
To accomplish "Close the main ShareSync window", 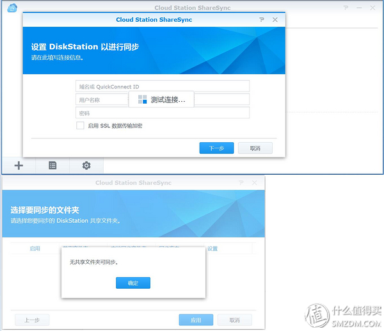I will [372, 8].
